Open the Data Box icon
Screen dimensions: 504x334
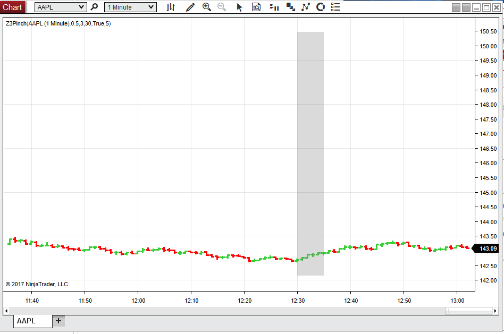tap(256, 7)
